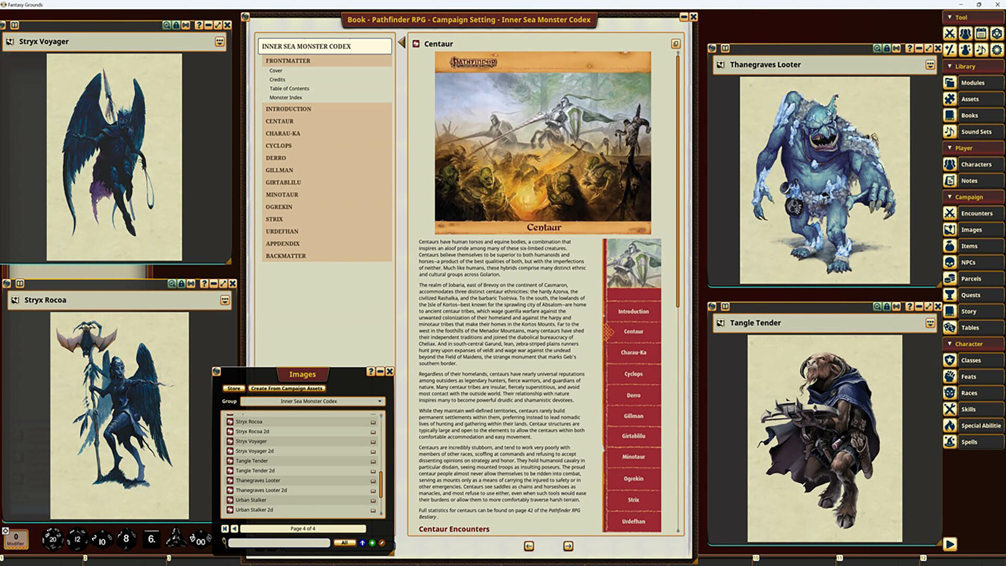Open the Combat Tracker crossed-swords tool
Screen dimensions: 1006x566
coord(949,34)
